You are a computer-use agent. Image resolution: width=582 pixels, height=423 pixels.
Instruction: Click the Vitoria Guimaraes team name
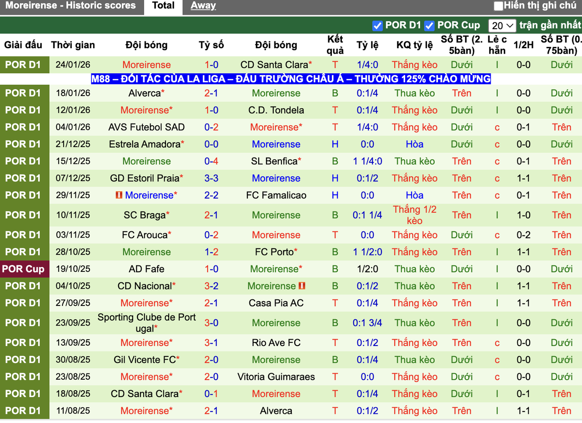coord(276,377)
